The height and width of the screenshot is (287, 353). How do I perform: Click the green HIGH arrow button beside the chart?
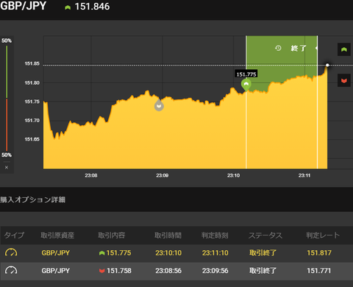tap(344, 49)
